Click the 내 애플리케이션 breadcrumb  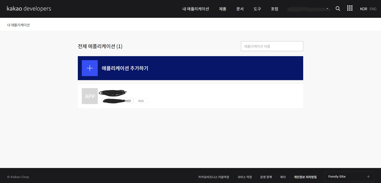[x=18, y=25]
